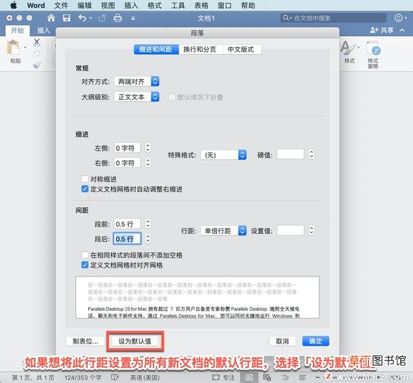
Task: Open the 大纲级别 dropdown
Action: click(137, 97)
